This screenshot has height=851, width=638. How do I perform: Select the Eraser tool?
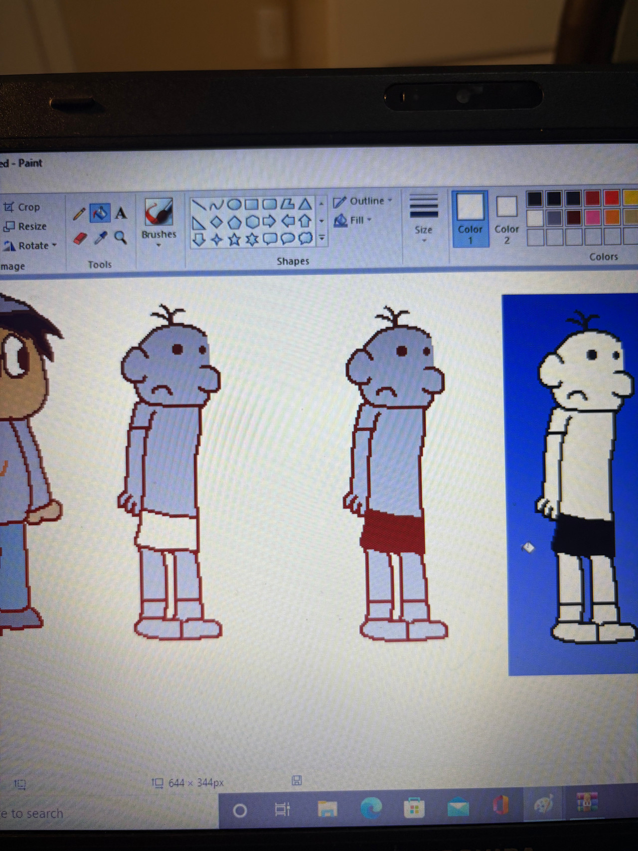pos(80,238)
